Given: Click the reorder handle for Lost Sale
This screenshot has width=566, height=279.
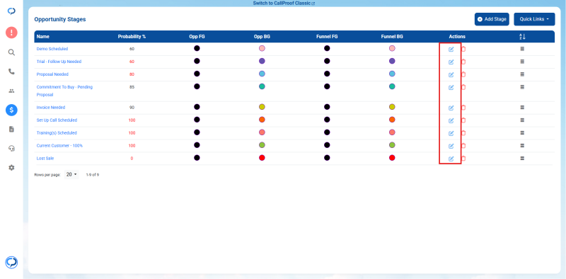Looking at the screenshot, I should tap(522, 159).
